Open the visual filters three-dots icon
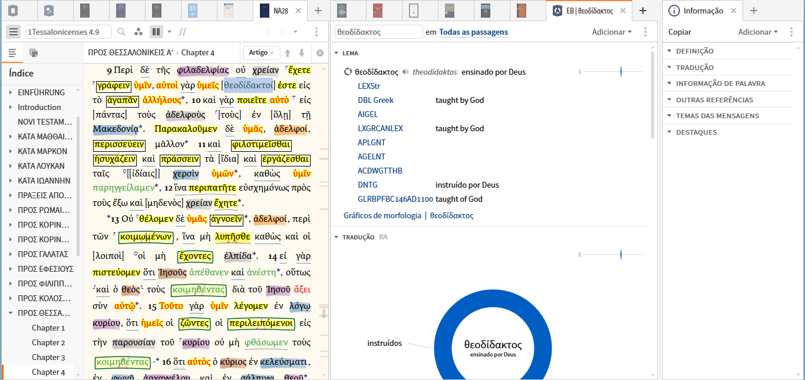This screenshot has height=380, width=805. click(x=138, y=32)
